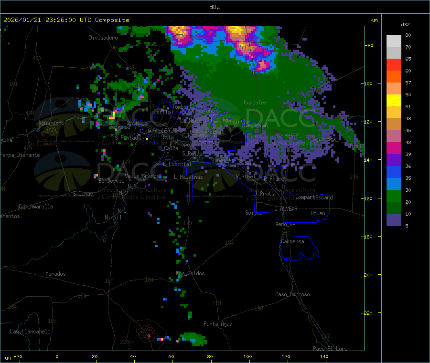This screenshot has width=430, height=363.
Task: Click the -200 km vertical axis tick label
Action: pos(366,275)
